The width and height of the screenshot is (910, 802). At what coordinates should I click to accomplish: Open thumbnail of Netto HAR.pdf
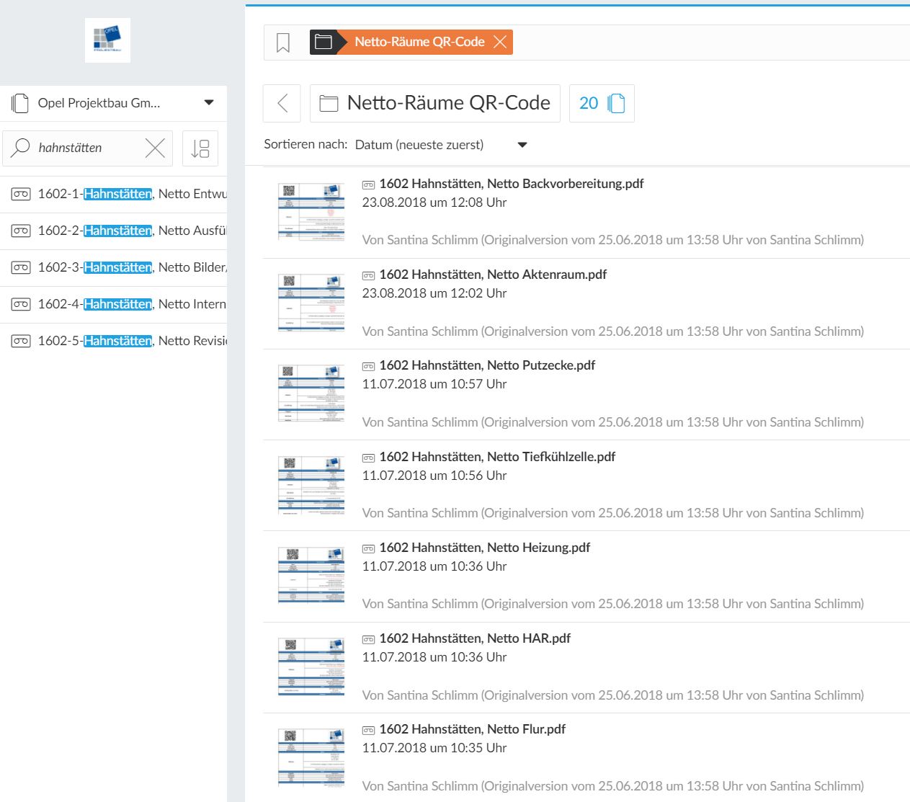point(311,667)
